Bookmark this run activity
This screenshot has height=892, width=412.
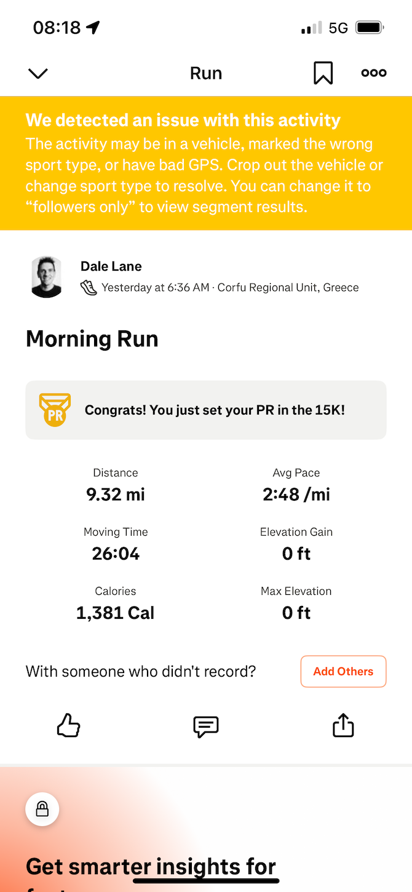coord(323,73)
